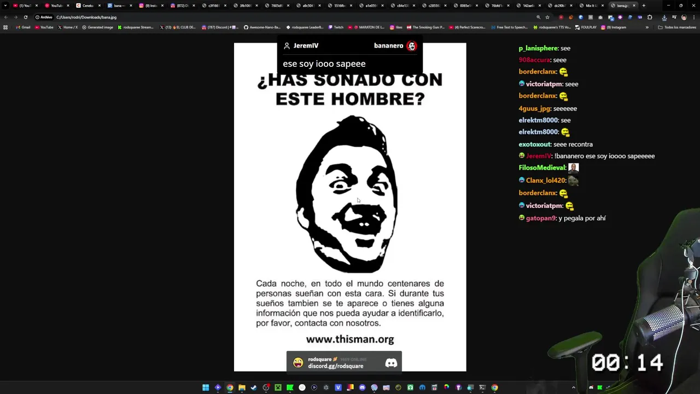Viewport: 700px width, 394px height.
Task: Close the bana.jpg tab
Action: (634, 5)
